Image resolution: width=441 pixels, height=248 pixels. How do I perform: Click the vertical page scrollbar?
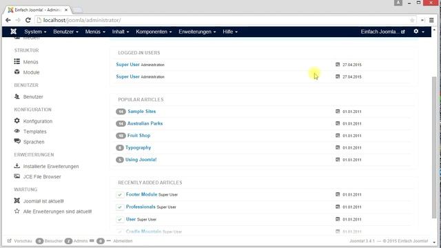click(x=434, y=147)
